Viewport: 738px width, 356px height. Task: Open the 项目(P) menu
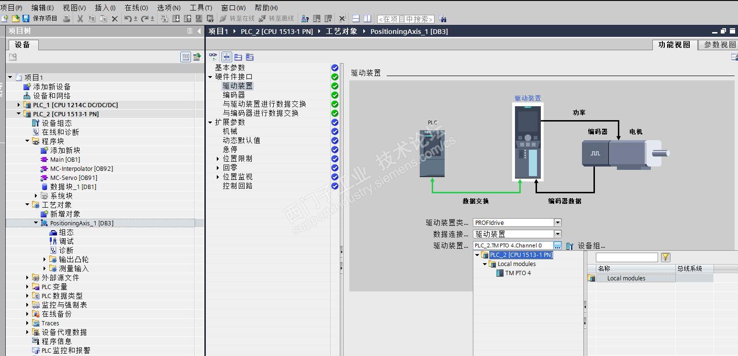[11, 8]
